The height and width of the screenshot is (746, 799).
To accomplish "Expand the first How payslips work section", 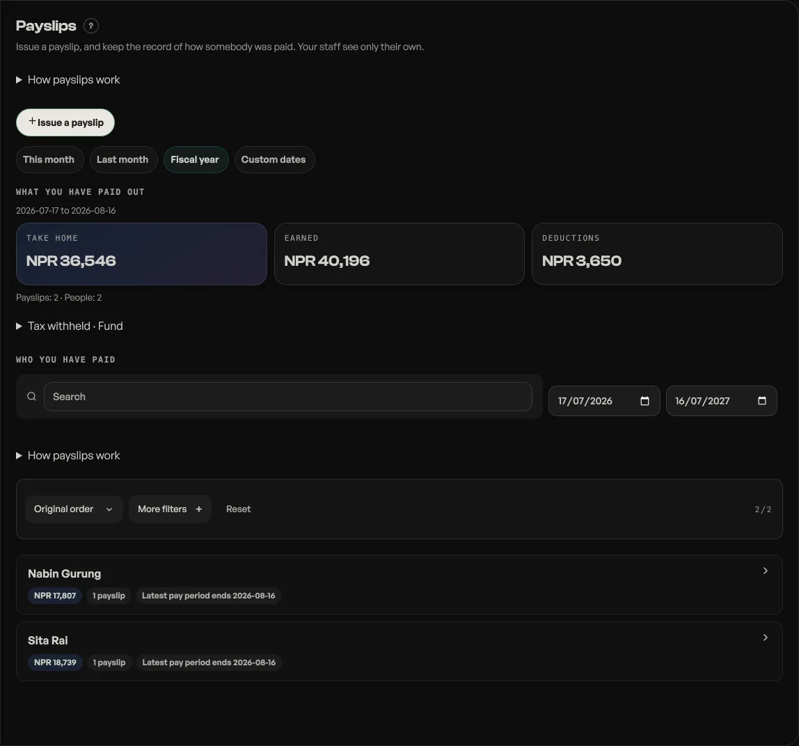I will [68, 80].
